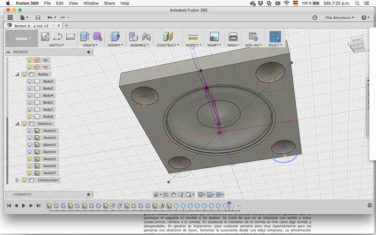376x235 pixels.
Task: Toggle visibility bulb for Body3
Action: 30,81
